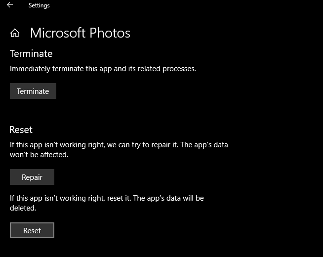Click the 'reset it. The app's data will be' text
323x257 pixels.
pos(156,198)
